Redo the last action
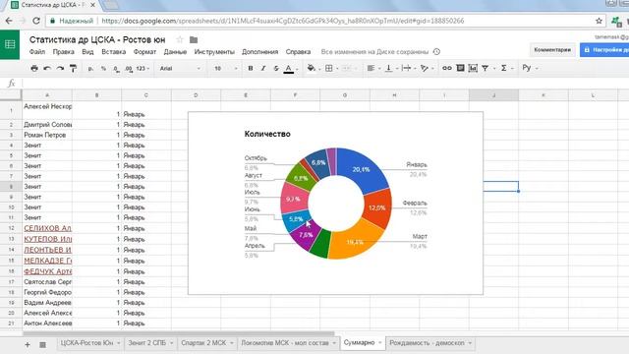The image size is (629, 354). click(x=60, y=68)
